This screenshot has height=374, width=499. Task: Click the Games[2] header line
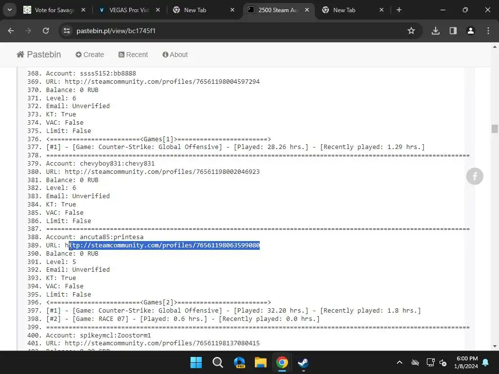(158, 302)
